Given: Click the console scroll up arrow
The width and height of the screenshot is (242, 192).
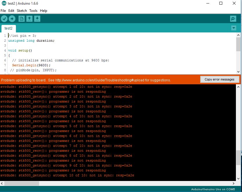Looking at the screenshot, I should point(238,87).
